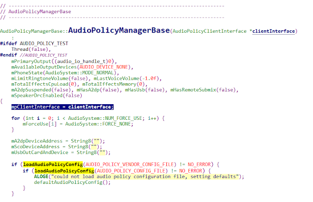Viewport: 313px width, 202px height.
Task: Click the AudioPolicyManagerBase:: scope prefix
Action: tap(34, 31)
